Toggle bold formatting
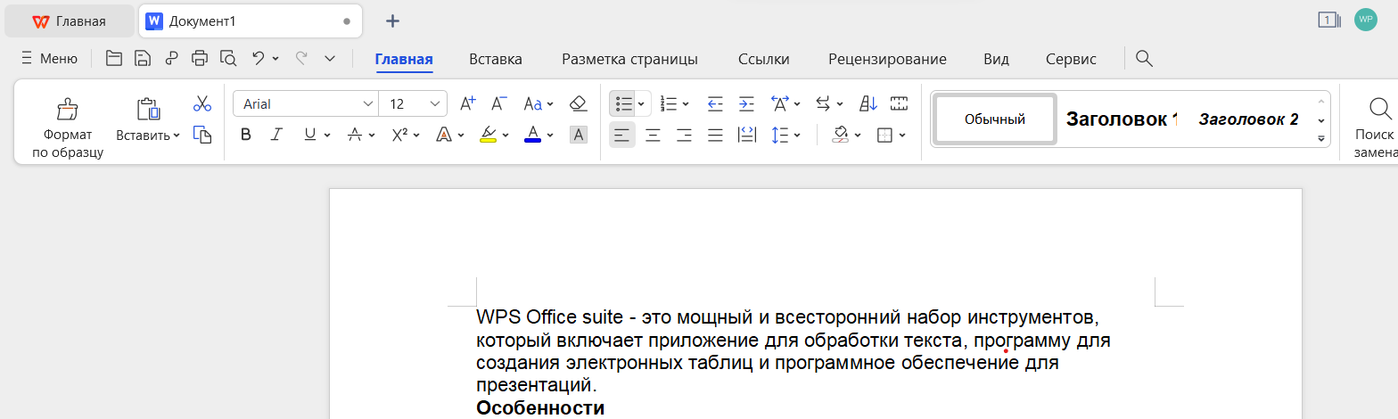This screenshot has height=419, width=1398. coord(246,135)
